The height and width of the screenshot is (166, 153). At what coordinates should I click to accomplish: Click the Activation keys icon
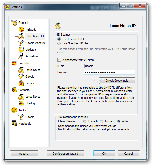(21, 56)
